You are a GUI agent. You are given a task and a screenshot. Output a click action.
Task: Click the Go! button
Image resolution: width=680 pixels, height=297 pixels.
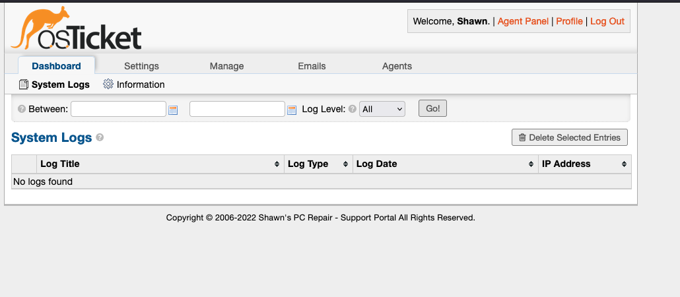[433, 108]
